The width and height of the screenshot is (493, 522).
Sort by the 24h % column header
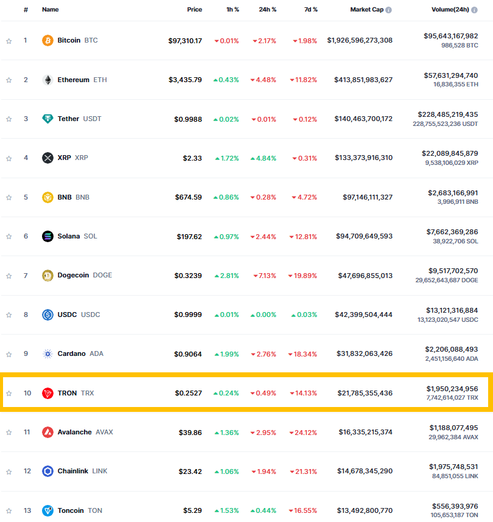(x=267, y=10)
